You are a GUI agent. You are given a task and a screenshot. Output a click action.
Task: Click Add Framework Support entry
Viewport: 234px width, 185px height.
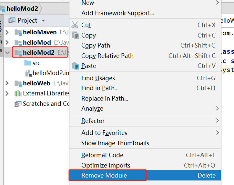(x=117, y=13)
